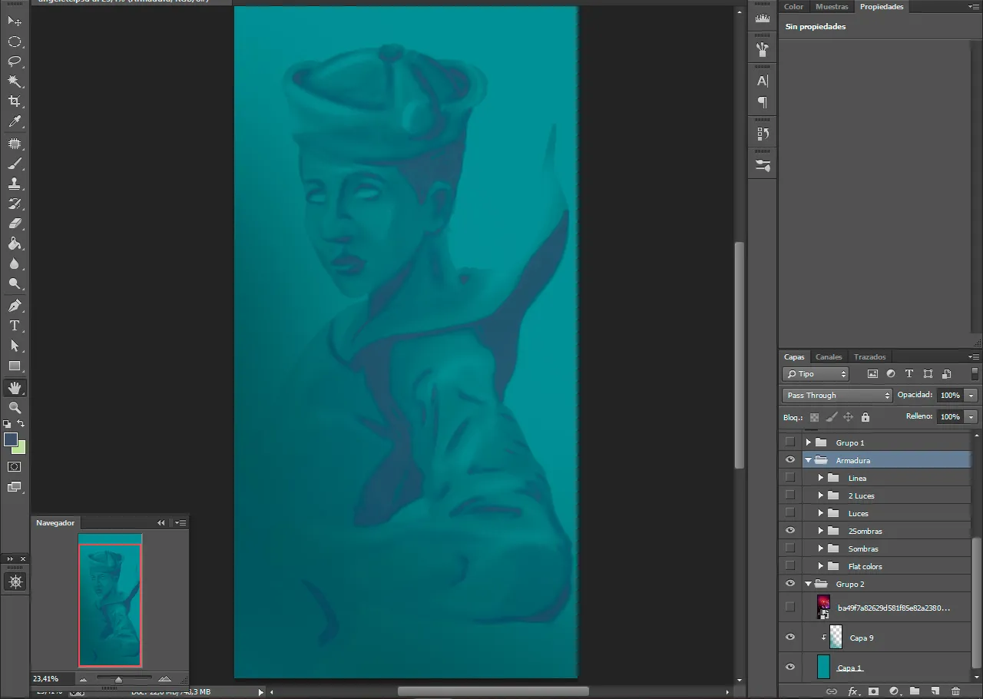
Task: Show the 2 Luces group
Action: [x=789, y=495]
